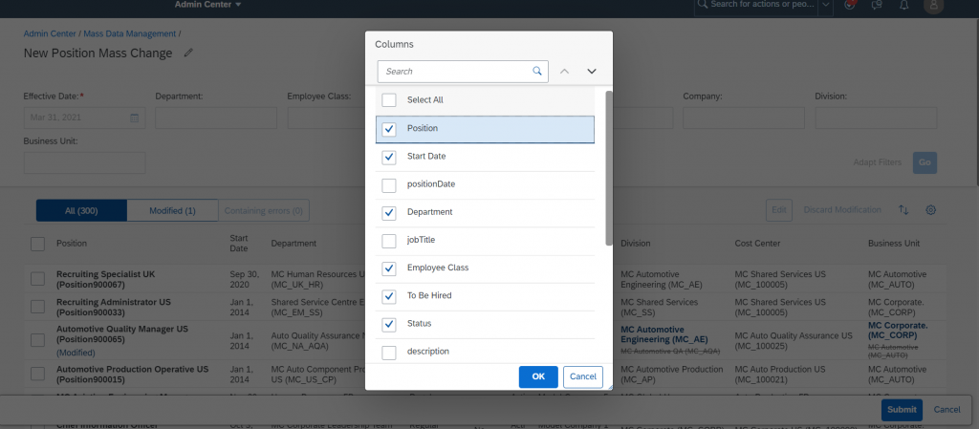Toggle the table header select-all checkbox

click(x=37, y=244)
